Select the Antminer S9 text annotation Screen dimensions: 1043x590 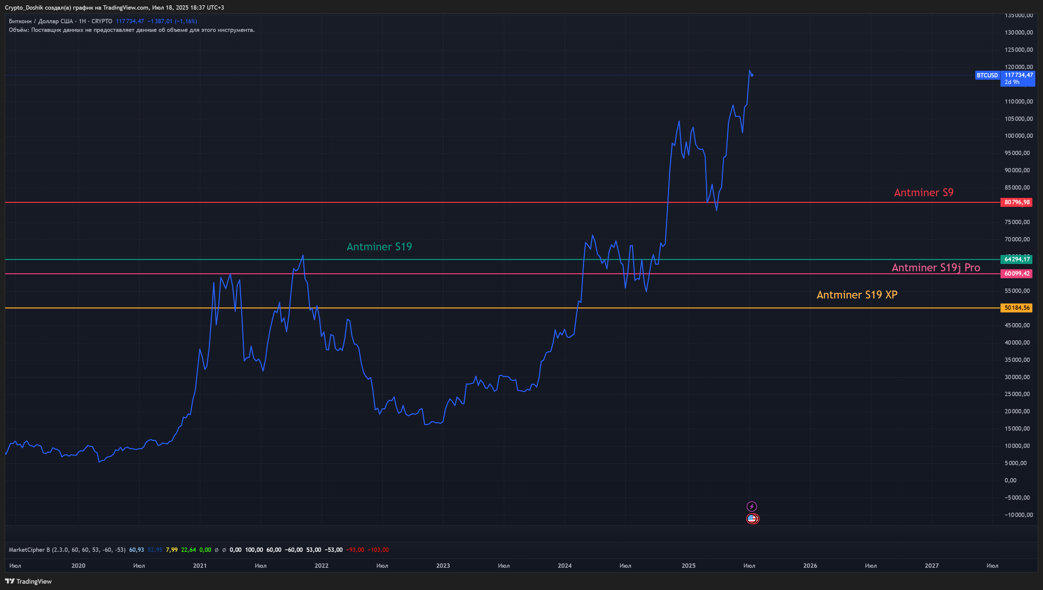tap(924, 193)
